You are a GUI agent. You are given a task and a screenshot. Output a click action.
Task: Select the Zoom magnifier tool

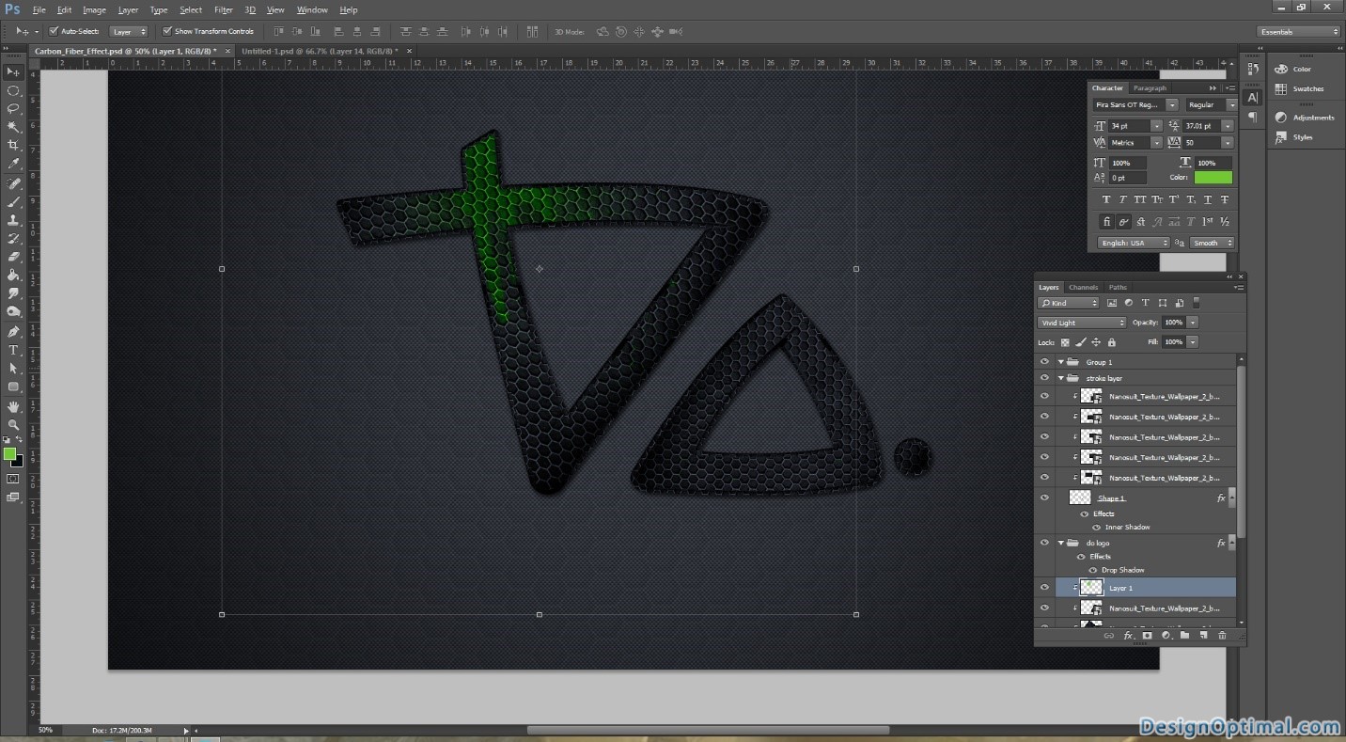(x=13, y=425)
